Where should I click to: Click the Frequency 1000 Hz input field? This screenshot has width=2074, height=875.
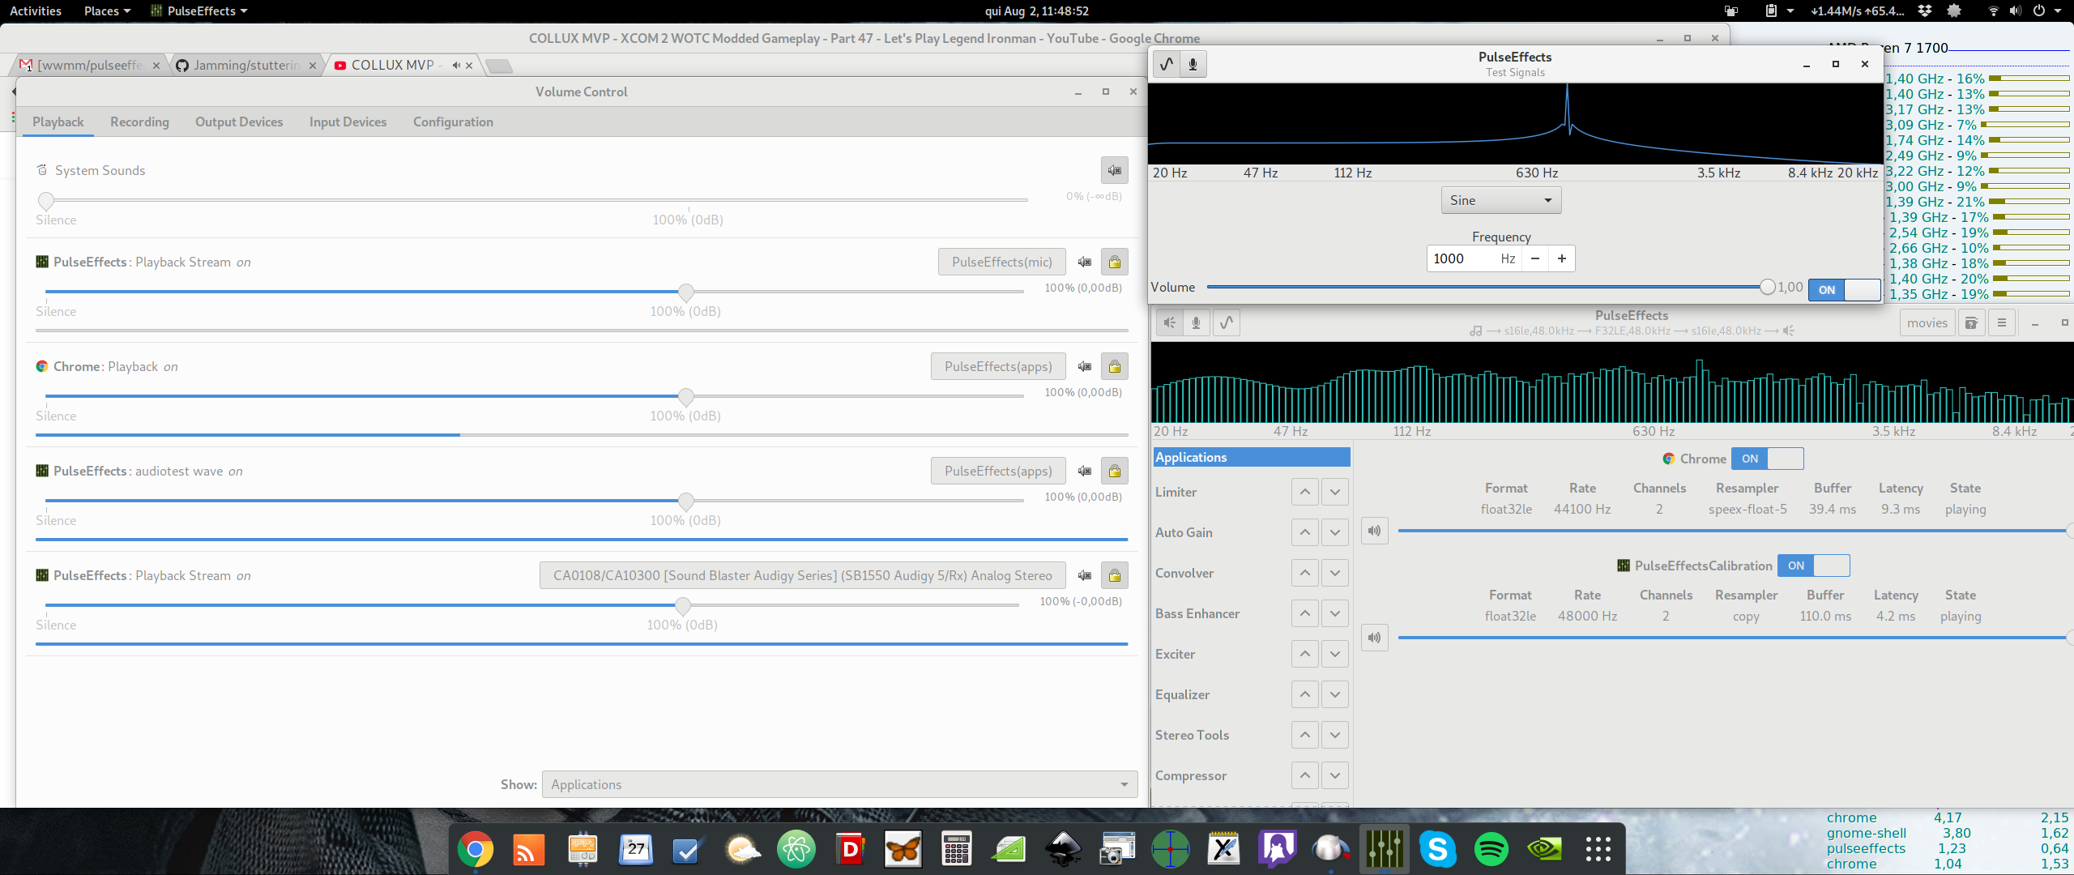(x=1474, y=258)
